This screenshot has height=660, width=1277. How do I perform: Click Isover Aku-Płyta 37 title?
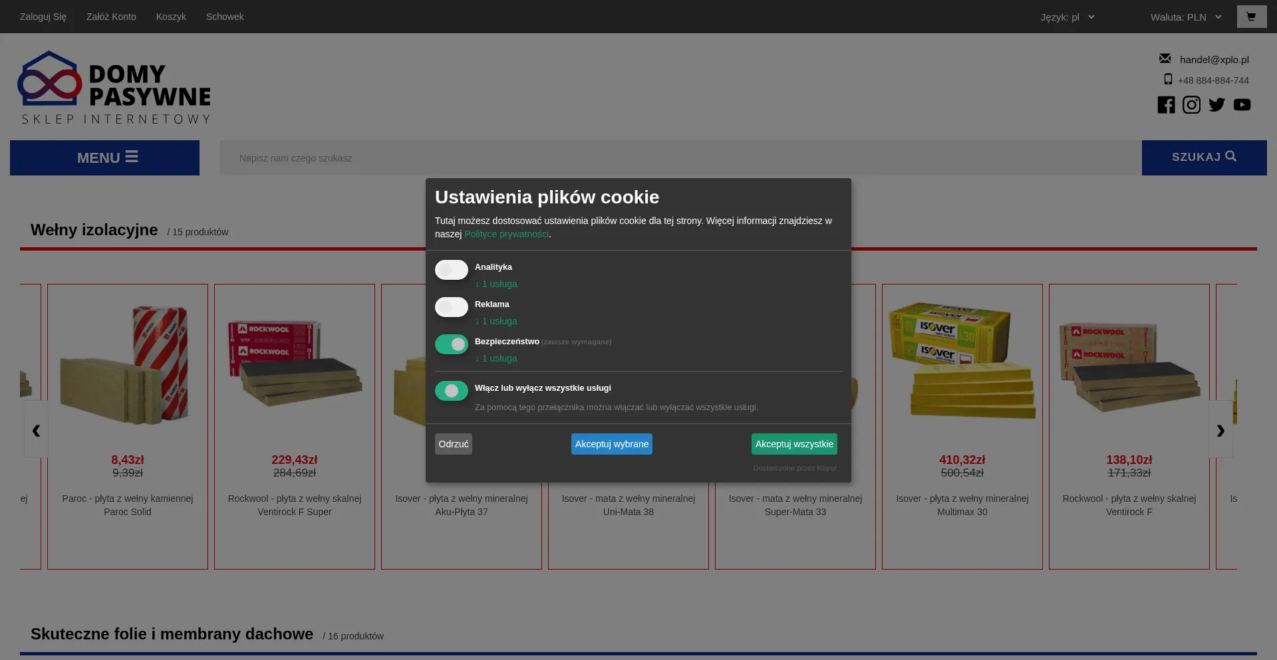(x=462, y=505)
